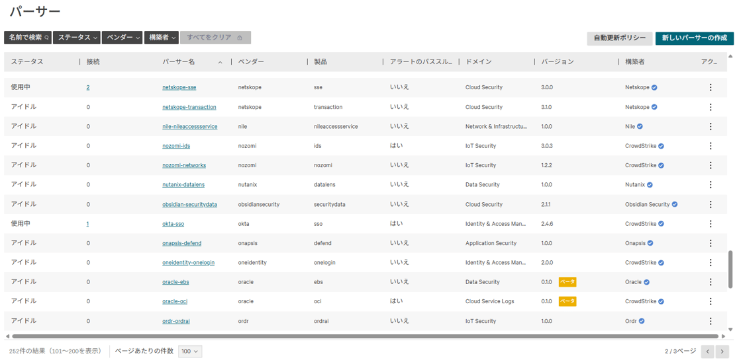Open actions menu for nozomi-ids row
The width and height of the screenshot is (737, 360).
(x=711, y=146)
